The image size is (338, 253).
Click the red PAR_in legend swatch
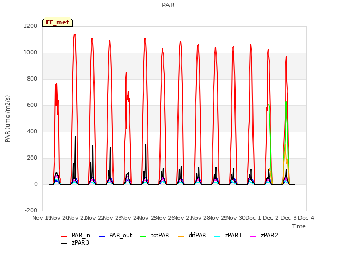click(64, 236)
